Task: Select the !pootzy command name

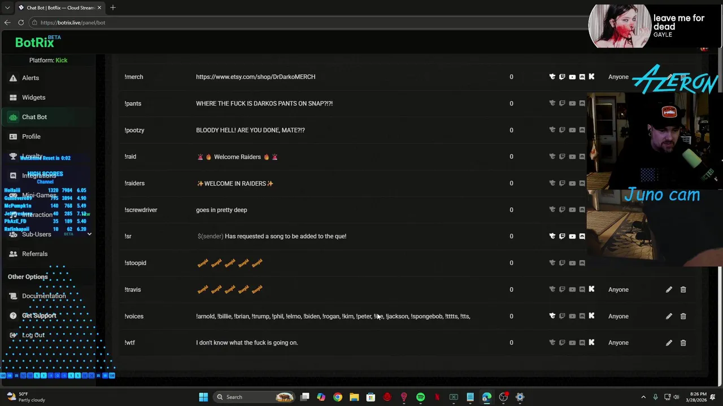Action: [134, 130]
